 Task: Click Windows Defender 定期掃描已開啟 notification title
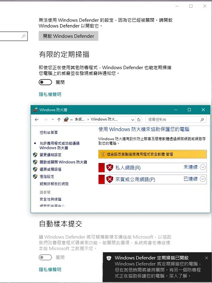152,258
